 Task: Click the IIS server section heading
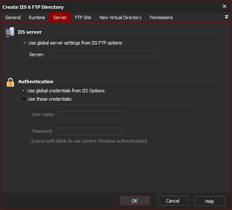click(x=30, y=32)
